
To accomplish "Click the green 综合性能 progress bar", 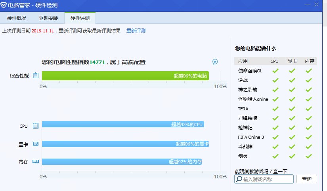I will (x=125, y=76).
